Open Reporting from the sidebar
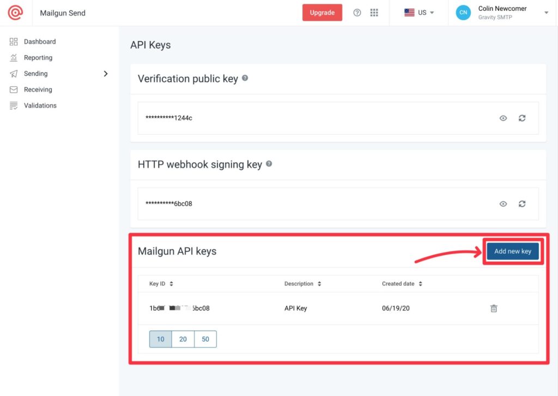The height and width of the screenshot is (396, 558). click(38, 58)
